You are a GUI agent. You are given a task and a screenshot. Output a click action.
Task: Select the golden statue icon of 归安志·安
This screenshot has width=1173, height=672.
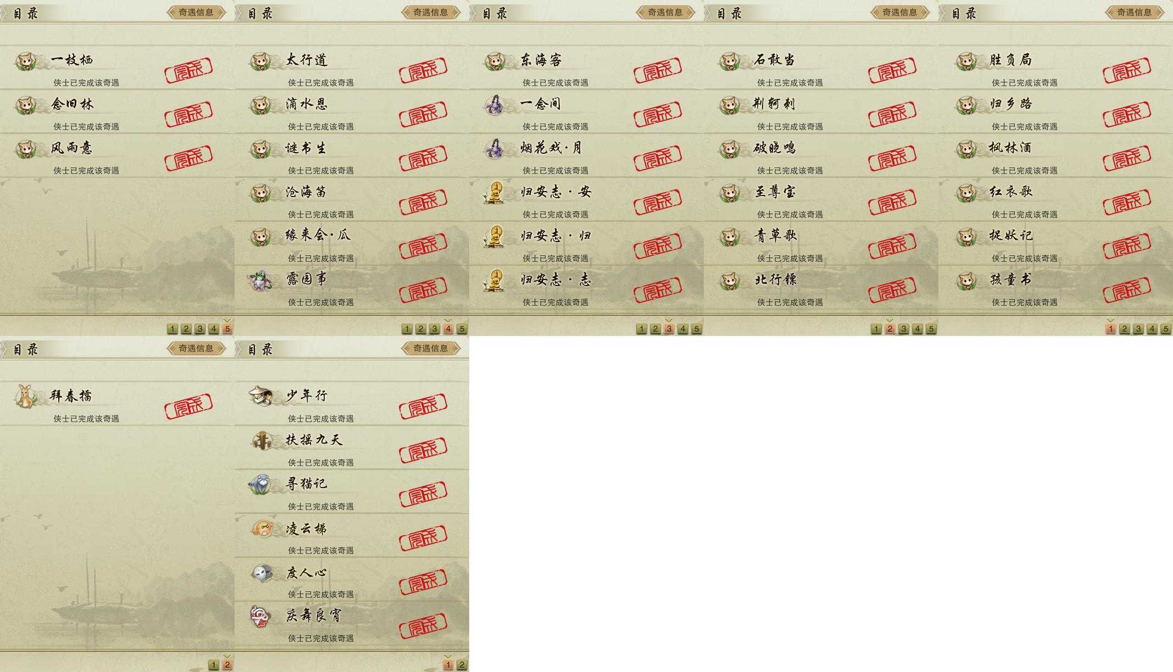(x=496, y=193)
